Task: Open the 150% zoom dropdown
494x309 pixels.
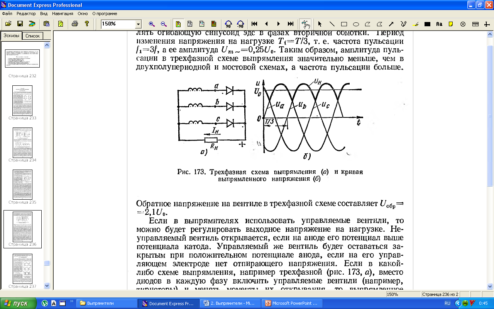Action: click(x=138, y=24)
